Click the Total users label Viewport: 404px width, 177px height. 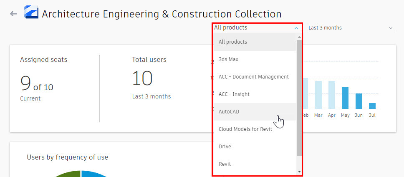click(149, 60)
